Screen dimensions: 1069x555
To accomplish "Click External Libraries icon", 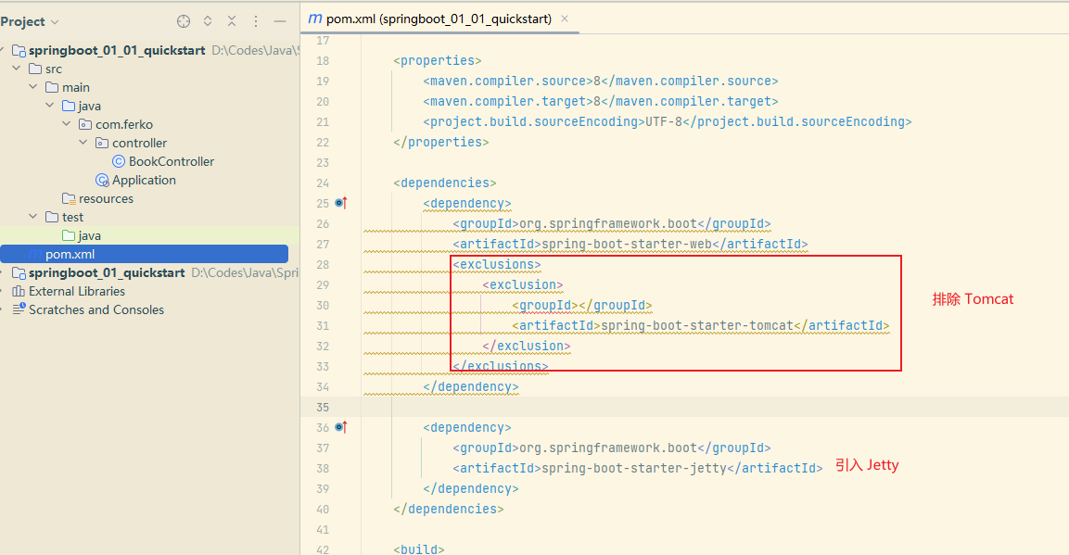I will (x=19, y=291).
